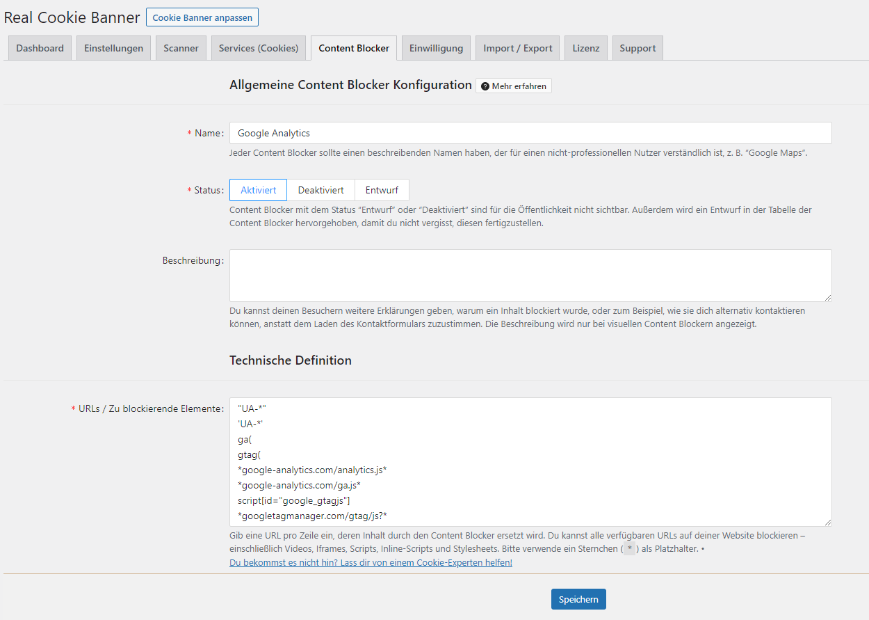Open the Einwilligung tab
Image resolution: width=869 pixels, height=620 pixels.
click(x=436, y=48)
